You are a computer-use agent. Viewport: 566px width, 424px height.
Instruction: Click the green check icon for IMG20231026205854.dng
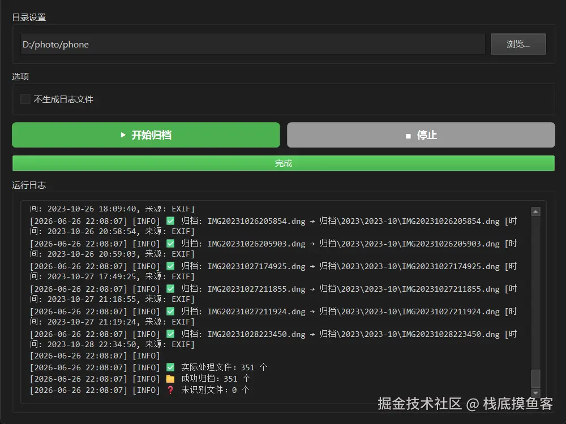pos(170,221)
